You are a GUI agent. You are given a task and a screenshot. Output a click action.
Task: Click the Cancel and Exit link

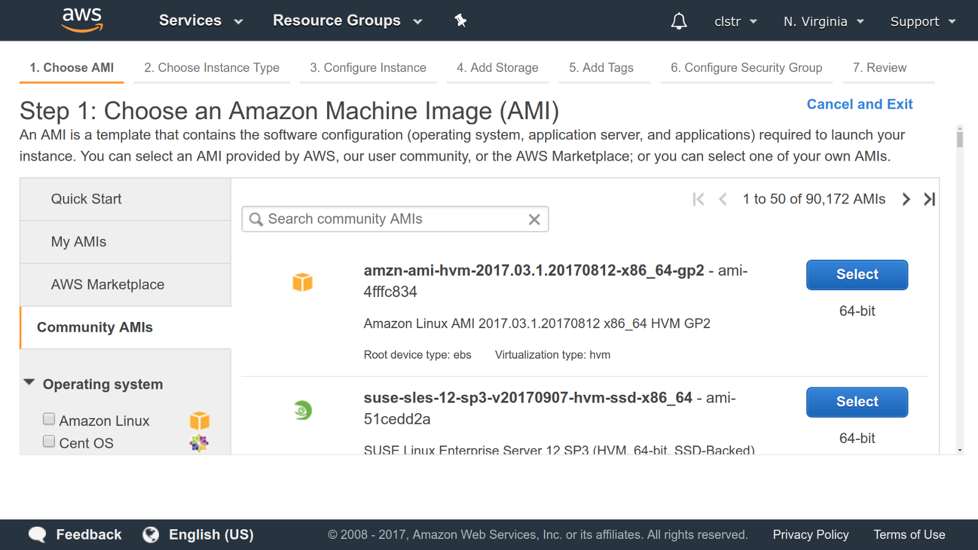pyautogui.click(x=859, y=105)
